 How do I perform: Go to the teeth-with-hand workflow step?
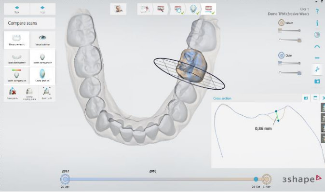click(178, 9)
